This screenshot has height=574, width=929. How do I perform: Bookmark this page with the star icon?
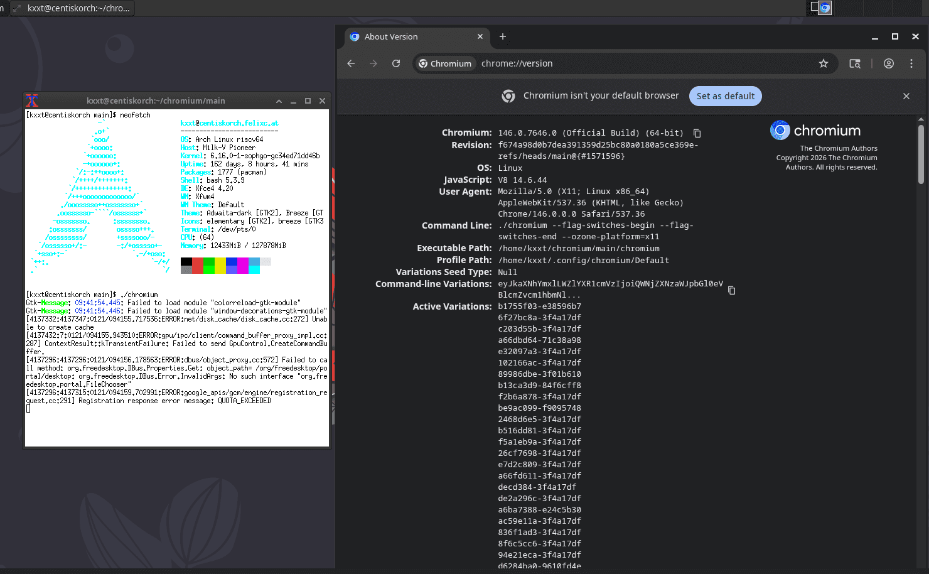(824, 63)
